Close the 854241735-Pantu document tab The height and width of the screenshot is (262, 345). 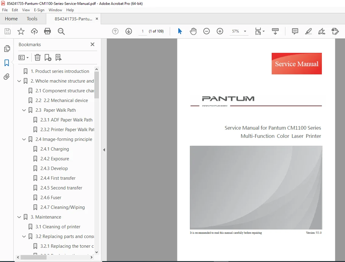click(97, 19)
